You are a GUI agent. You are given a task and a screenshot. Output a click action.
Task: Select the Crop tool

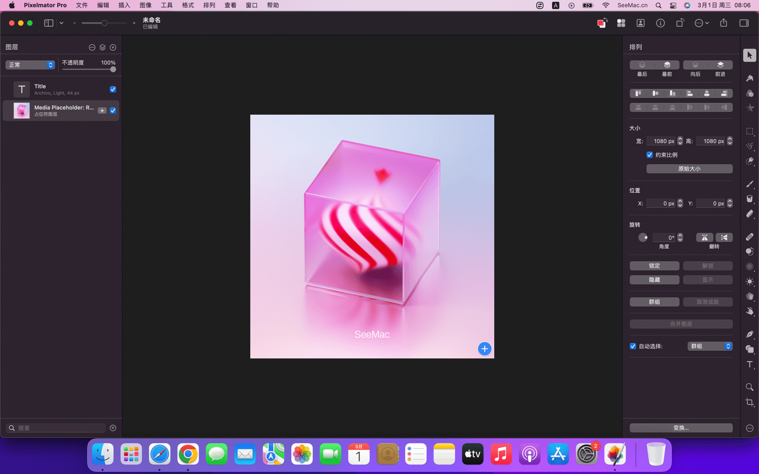(x=750, y=402)
